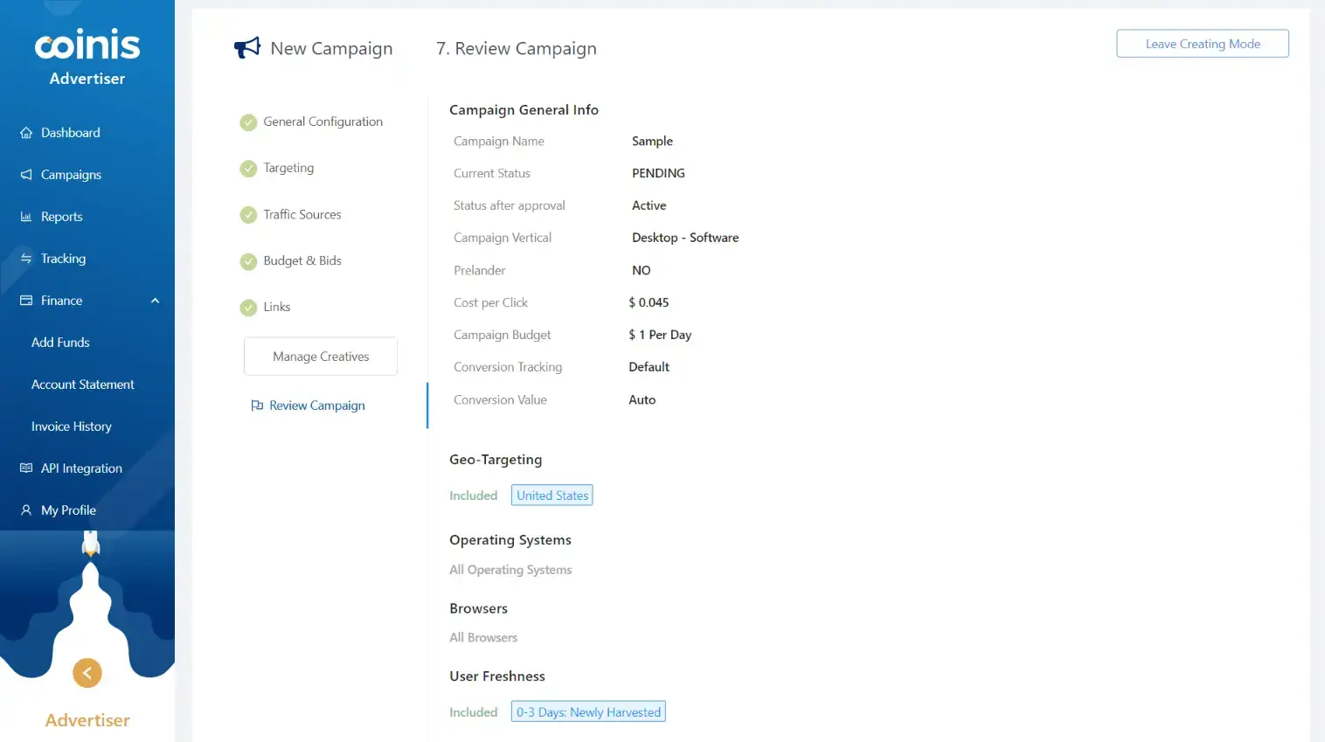This screenshot has height=742, width=1325.
Task: Click the General Configuration green checkmark
Action: 248,122
